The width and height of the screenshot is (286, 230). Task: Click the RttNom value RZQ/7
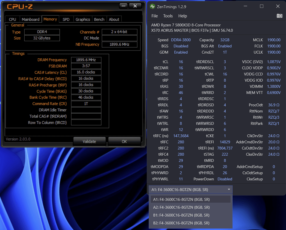[x=274, y=111]
